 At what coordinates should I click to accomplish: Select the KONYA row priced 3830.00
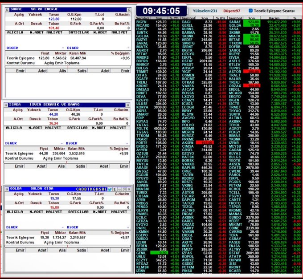(x=158, y=107)
